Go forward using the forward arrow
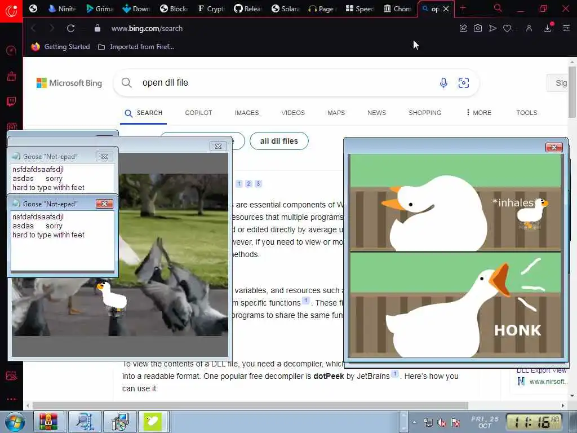 (x=51, y=28)
